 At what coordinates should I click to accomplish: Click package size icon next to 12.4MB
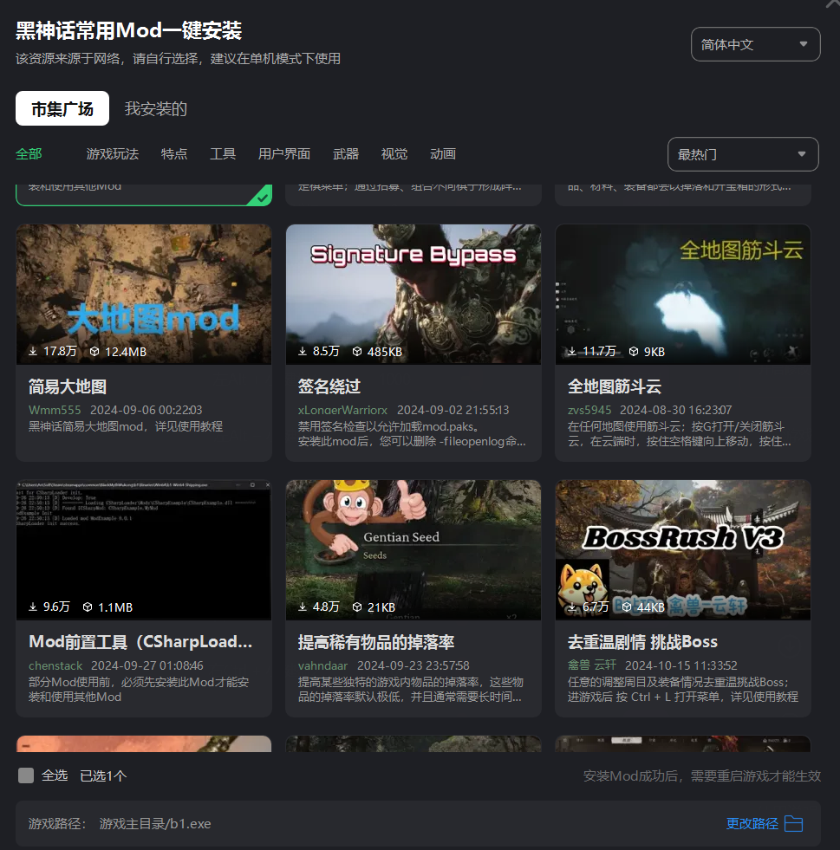94,351
